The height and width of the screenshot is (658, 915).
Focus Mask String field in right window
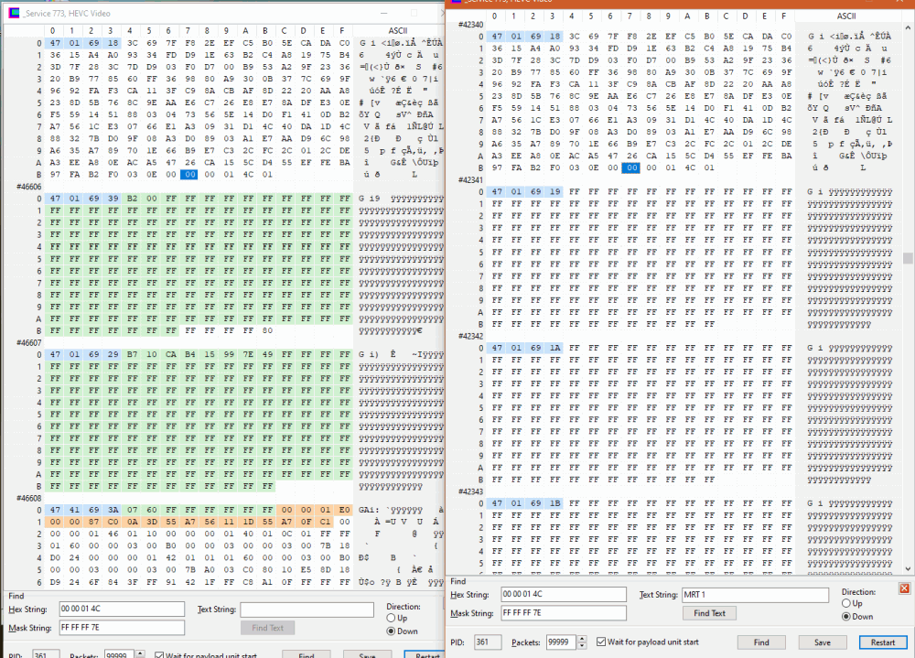(563, 613)
